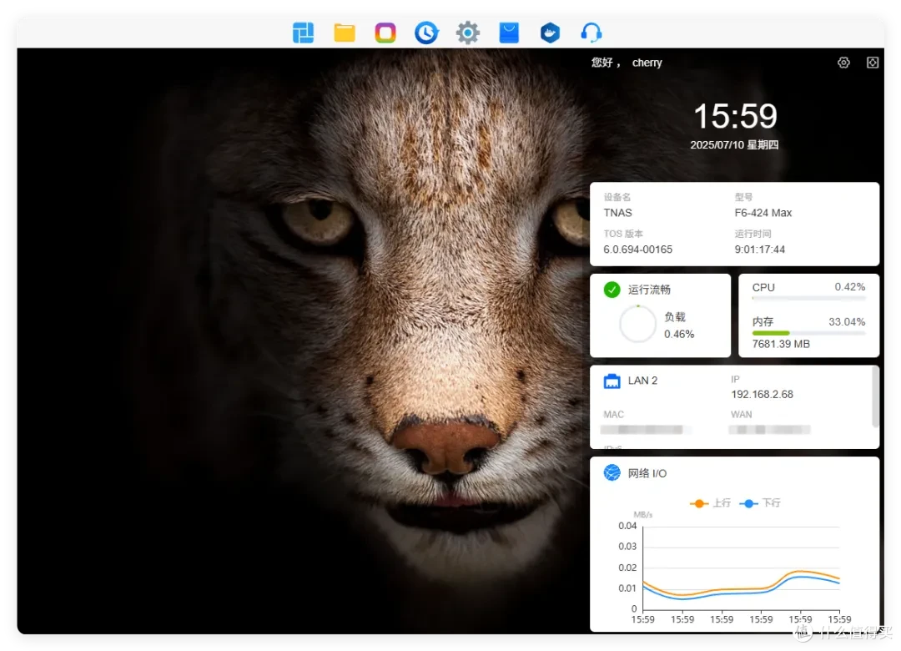This screenshot has height=651, width=901.
Task: Click the 15:59 clock display
Action: (735, 116)
